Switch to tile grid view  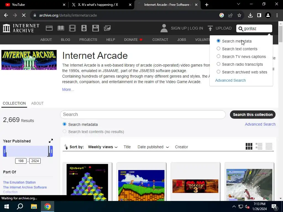coord(249,146)
